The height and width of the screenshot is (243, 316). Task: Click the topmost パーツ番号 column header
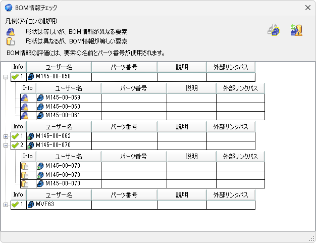tap(124, 67)
